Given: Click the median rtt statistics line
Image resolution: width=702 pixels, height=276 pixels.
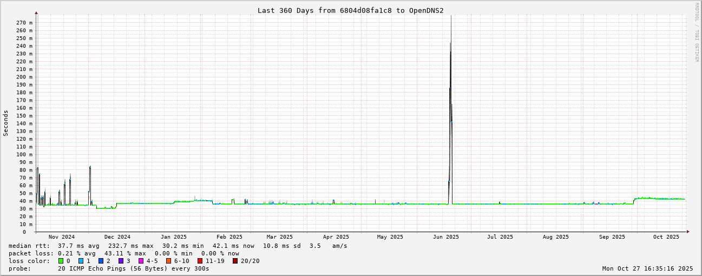Looking at the screenshot, I should 178,246.
